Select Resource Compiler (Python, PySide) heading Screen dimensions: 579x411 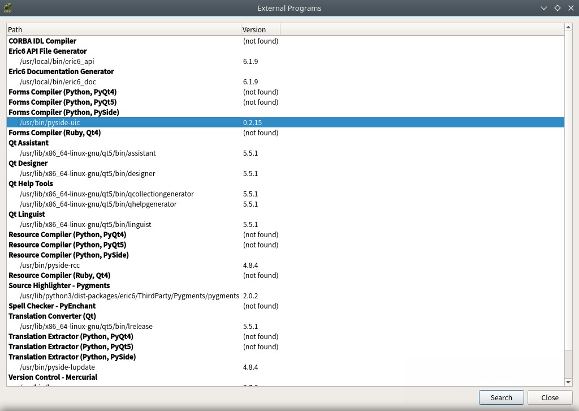(286, 255)
